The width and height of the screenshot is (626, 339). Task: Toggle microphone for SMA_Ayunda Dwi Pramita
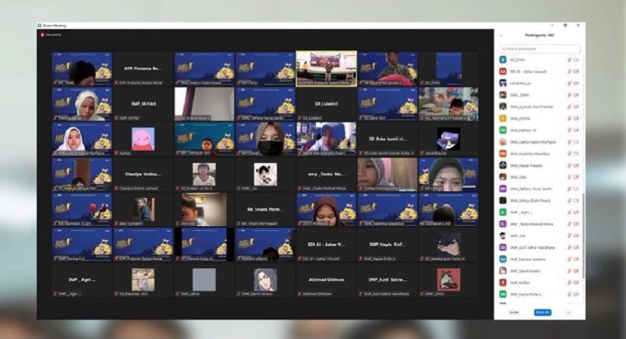tap(569, 106)
